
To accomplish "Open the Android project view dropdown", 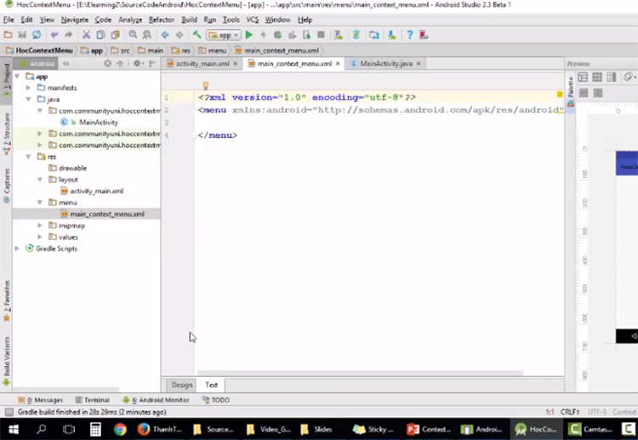I will click(43, 64).
